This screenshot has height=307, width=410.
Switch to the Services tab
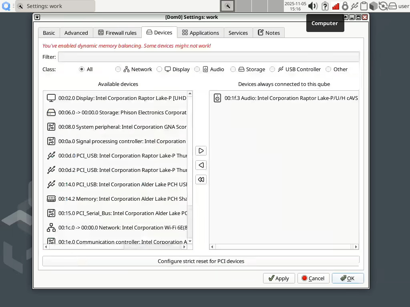tap(238, 33)
